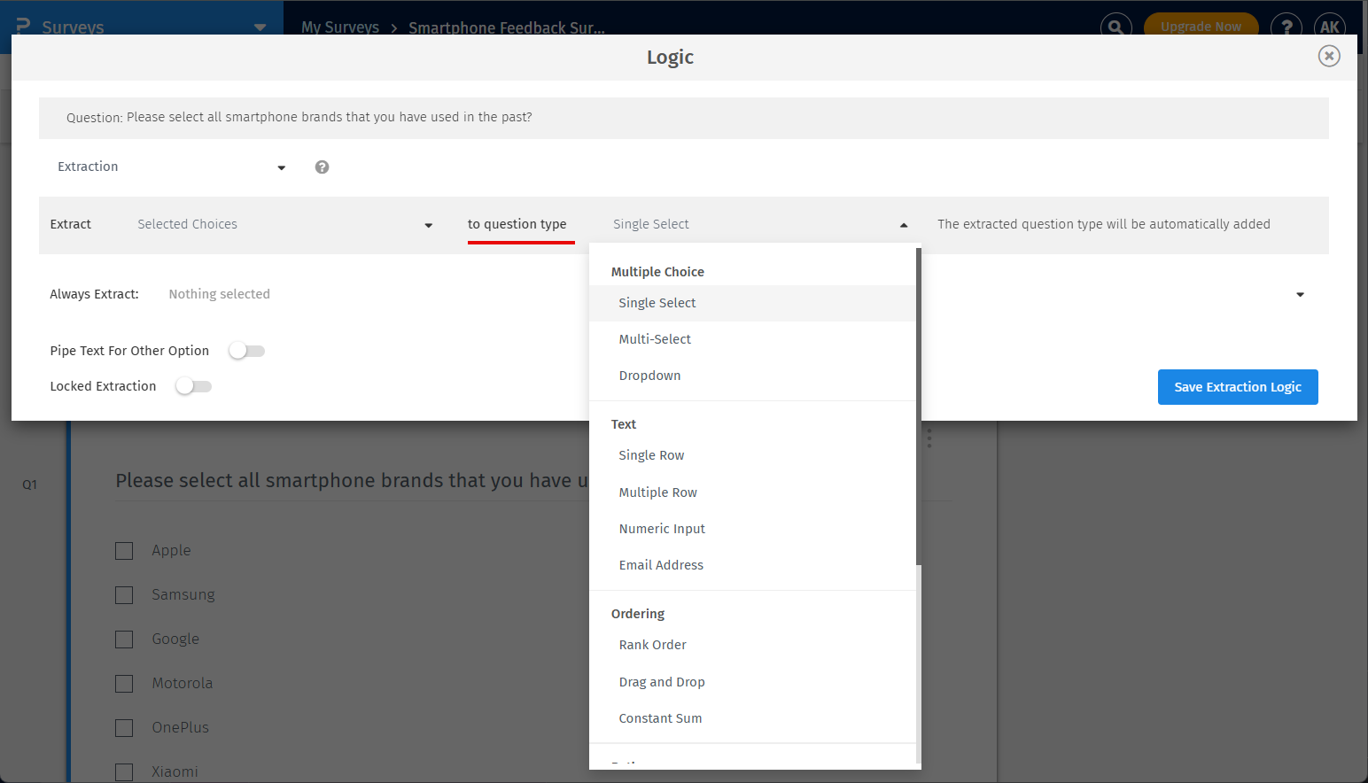Screen dimensions: 1368x783
Task: Open the help icon in top bar
Action: pyautogui.click(x=1286, y=27)
